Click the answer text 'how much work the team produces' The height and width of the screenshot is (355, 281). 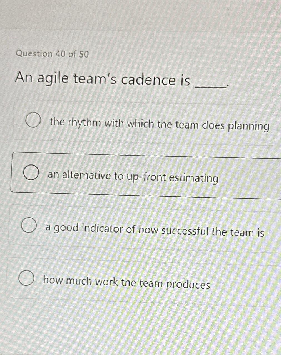click(x=127, y=282)
